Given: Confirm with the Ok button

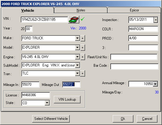Looking at the screenshot, I should (x=123, y=119).
